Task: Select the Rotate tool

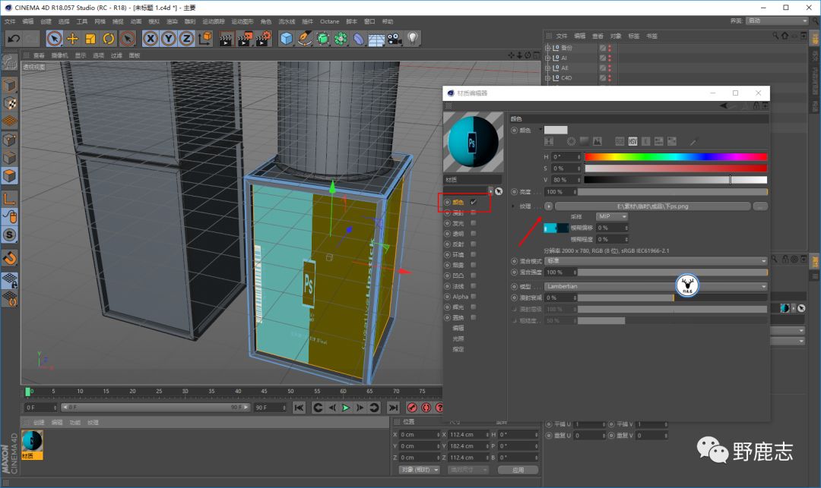Action: click(109, 39)
